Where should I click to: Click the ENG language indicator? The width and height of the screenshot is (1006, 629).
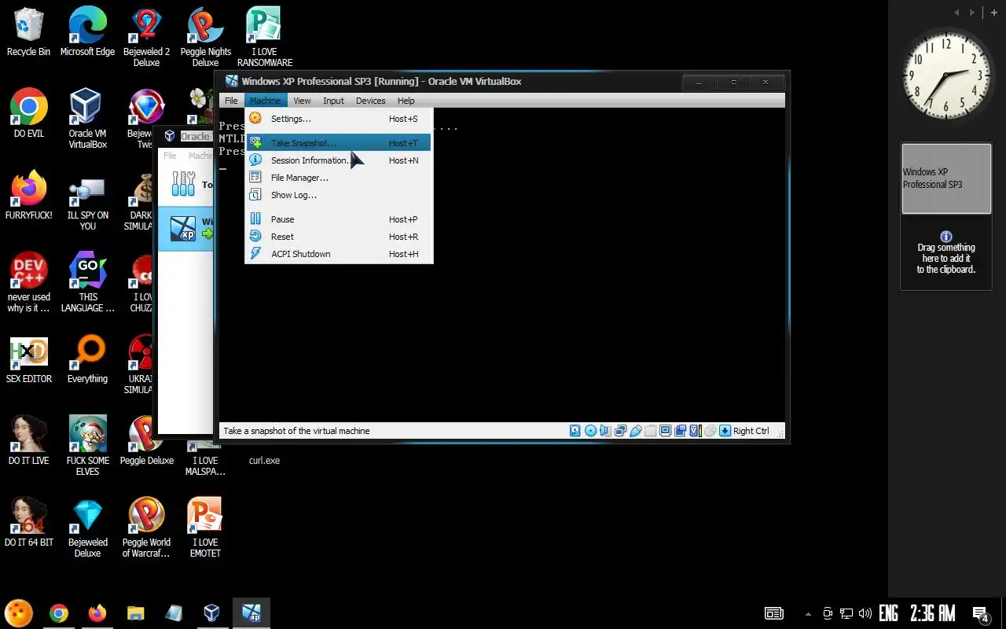[x=888, y=613]
